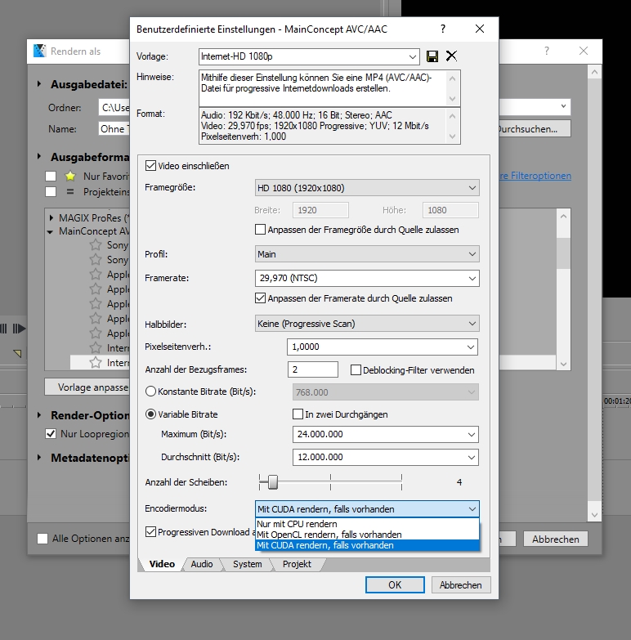This screenshot has height=640, width=631.
Task: Click the help question mark in settings dialog
Action: [x=443, y=29]
